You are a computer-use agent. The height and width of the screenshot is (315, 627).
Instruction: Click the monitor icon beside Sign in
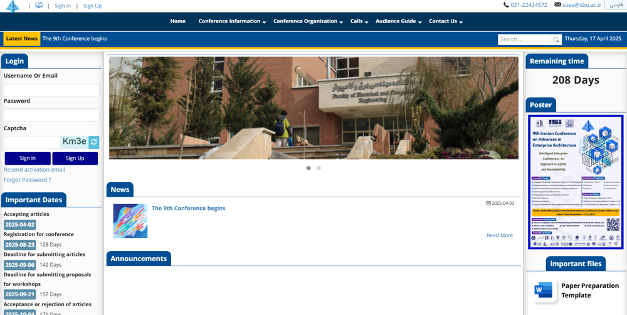click(39, 6)
